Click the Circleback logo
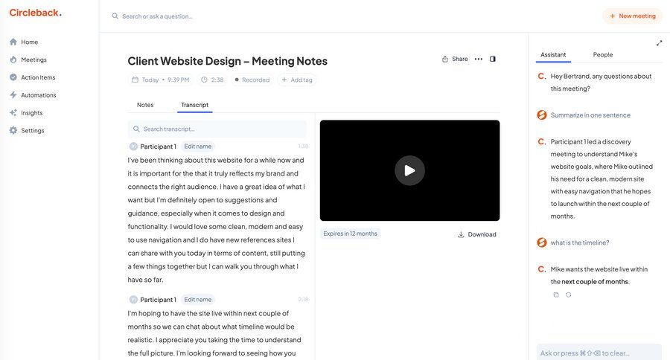Viewport: 670px width, 360px height. (x=35, y=13)
